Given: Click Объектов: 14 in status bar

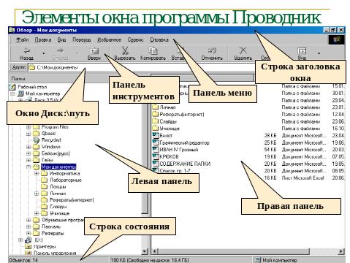Looking at the screenshot, I should coord(23,260).
